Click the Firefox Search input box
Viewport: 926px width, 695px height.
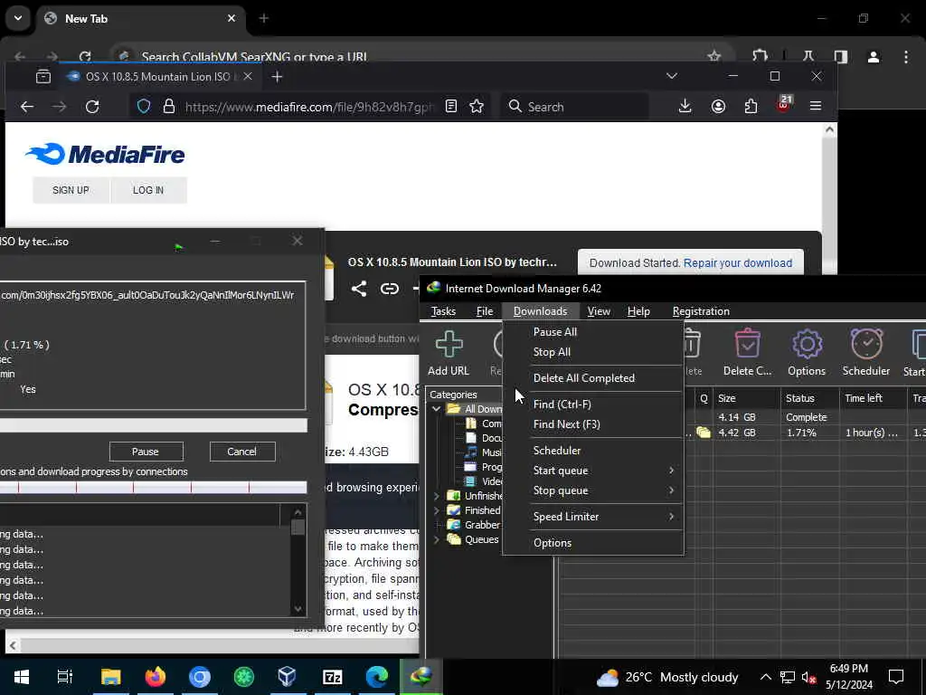(574, 107)
